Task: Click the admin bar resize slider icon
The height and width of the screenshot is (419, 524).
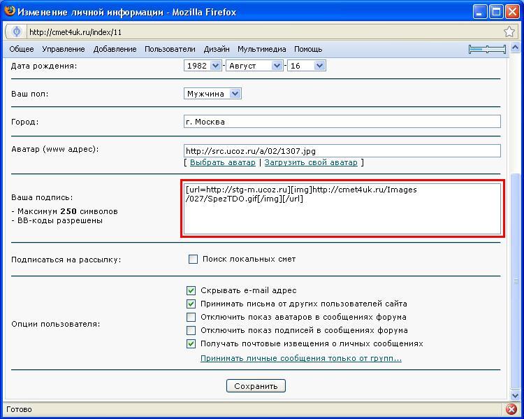Action: (487, 49)
